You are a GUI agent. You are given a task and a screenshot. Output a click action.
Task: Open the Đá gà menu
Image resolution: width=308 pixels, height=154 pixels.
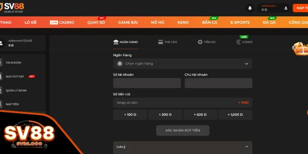click(269, 22)
